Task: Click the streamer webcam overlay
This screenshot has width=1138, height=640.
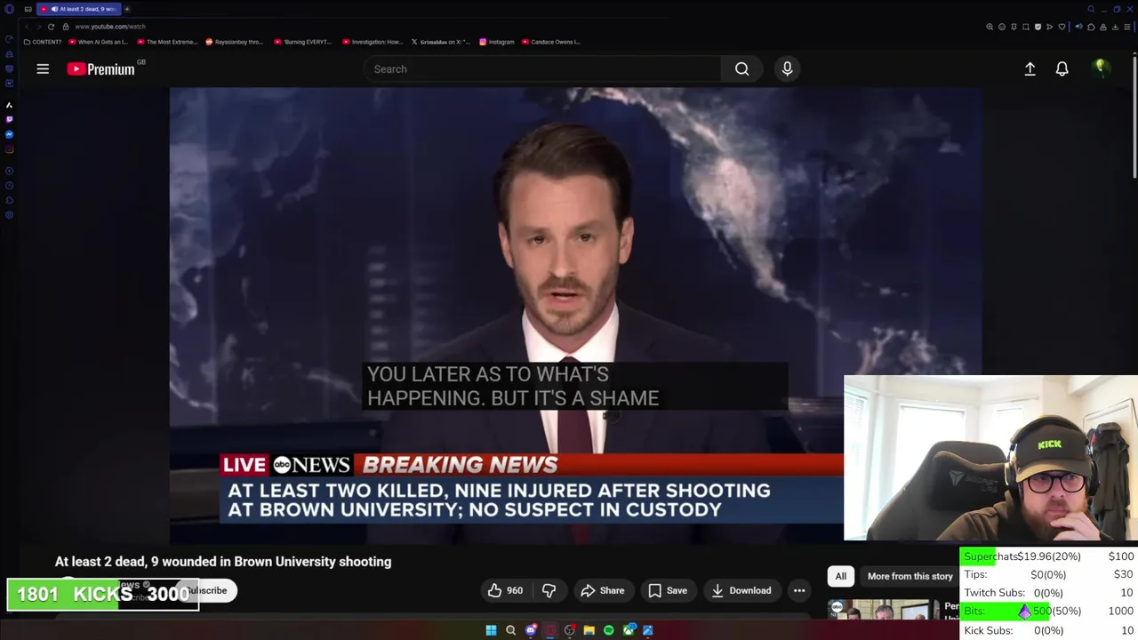Action: (x=990, y=458)
